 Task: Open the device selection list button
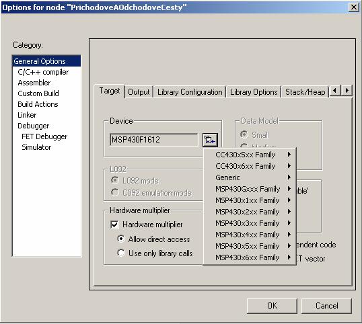(x=210, y=140)
